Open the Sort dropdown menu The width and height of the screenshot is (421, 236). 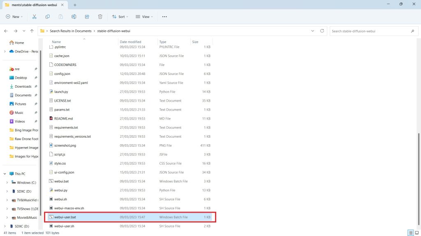tap(120, 17)
